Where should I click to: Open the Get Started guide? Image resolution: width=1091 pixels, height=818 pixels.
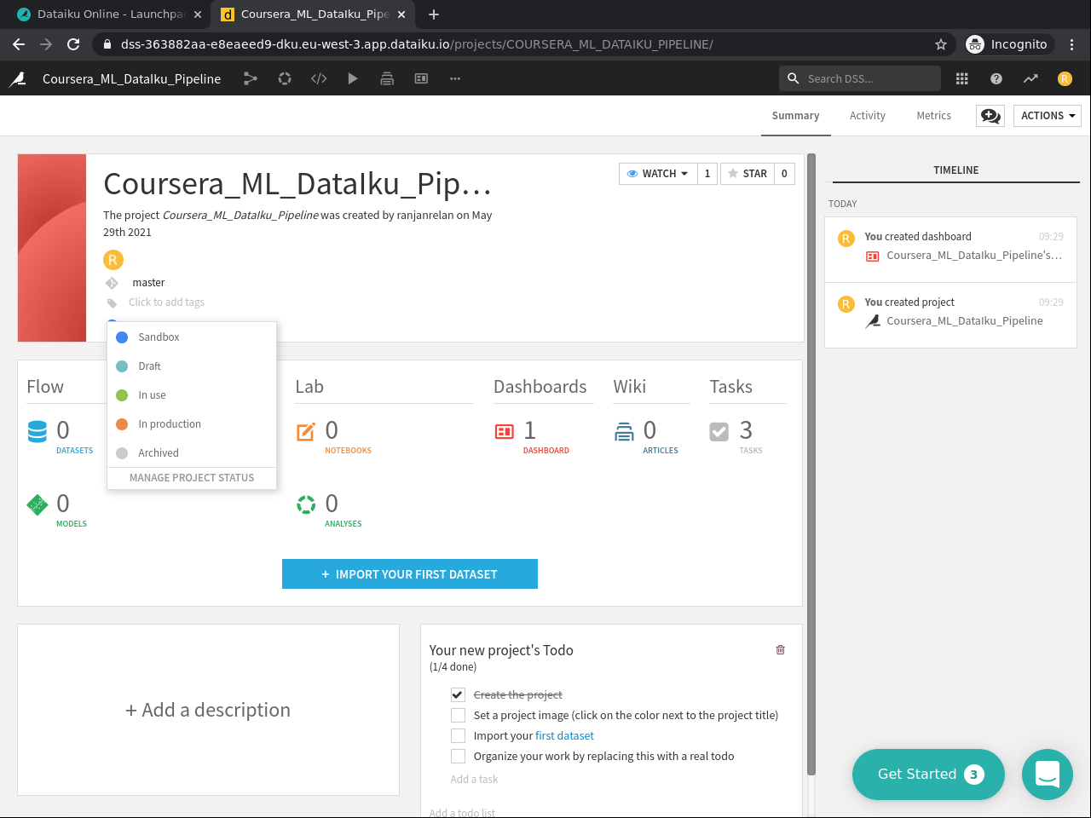[x=928, y=775]
